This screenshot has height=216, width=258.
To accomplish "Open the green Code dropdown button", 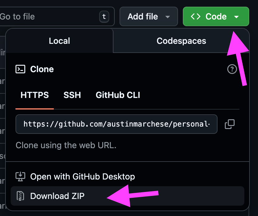I will click(216, 16).
